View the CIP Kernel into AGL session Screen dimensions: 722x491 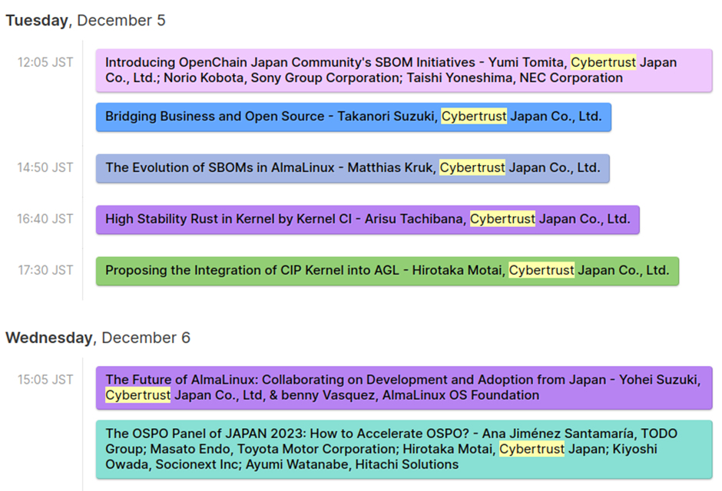tap(387, 271)
